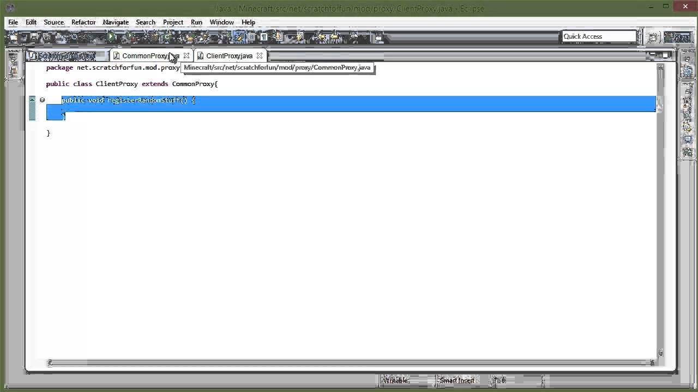Open the Declaration view from right trim
This screenshot has height=392, width=698.
pyautogui.click(x=688, y=126)
